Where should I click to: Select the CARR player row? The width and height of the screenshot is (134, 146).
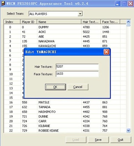pyautogui.click(x=65, y=121)
